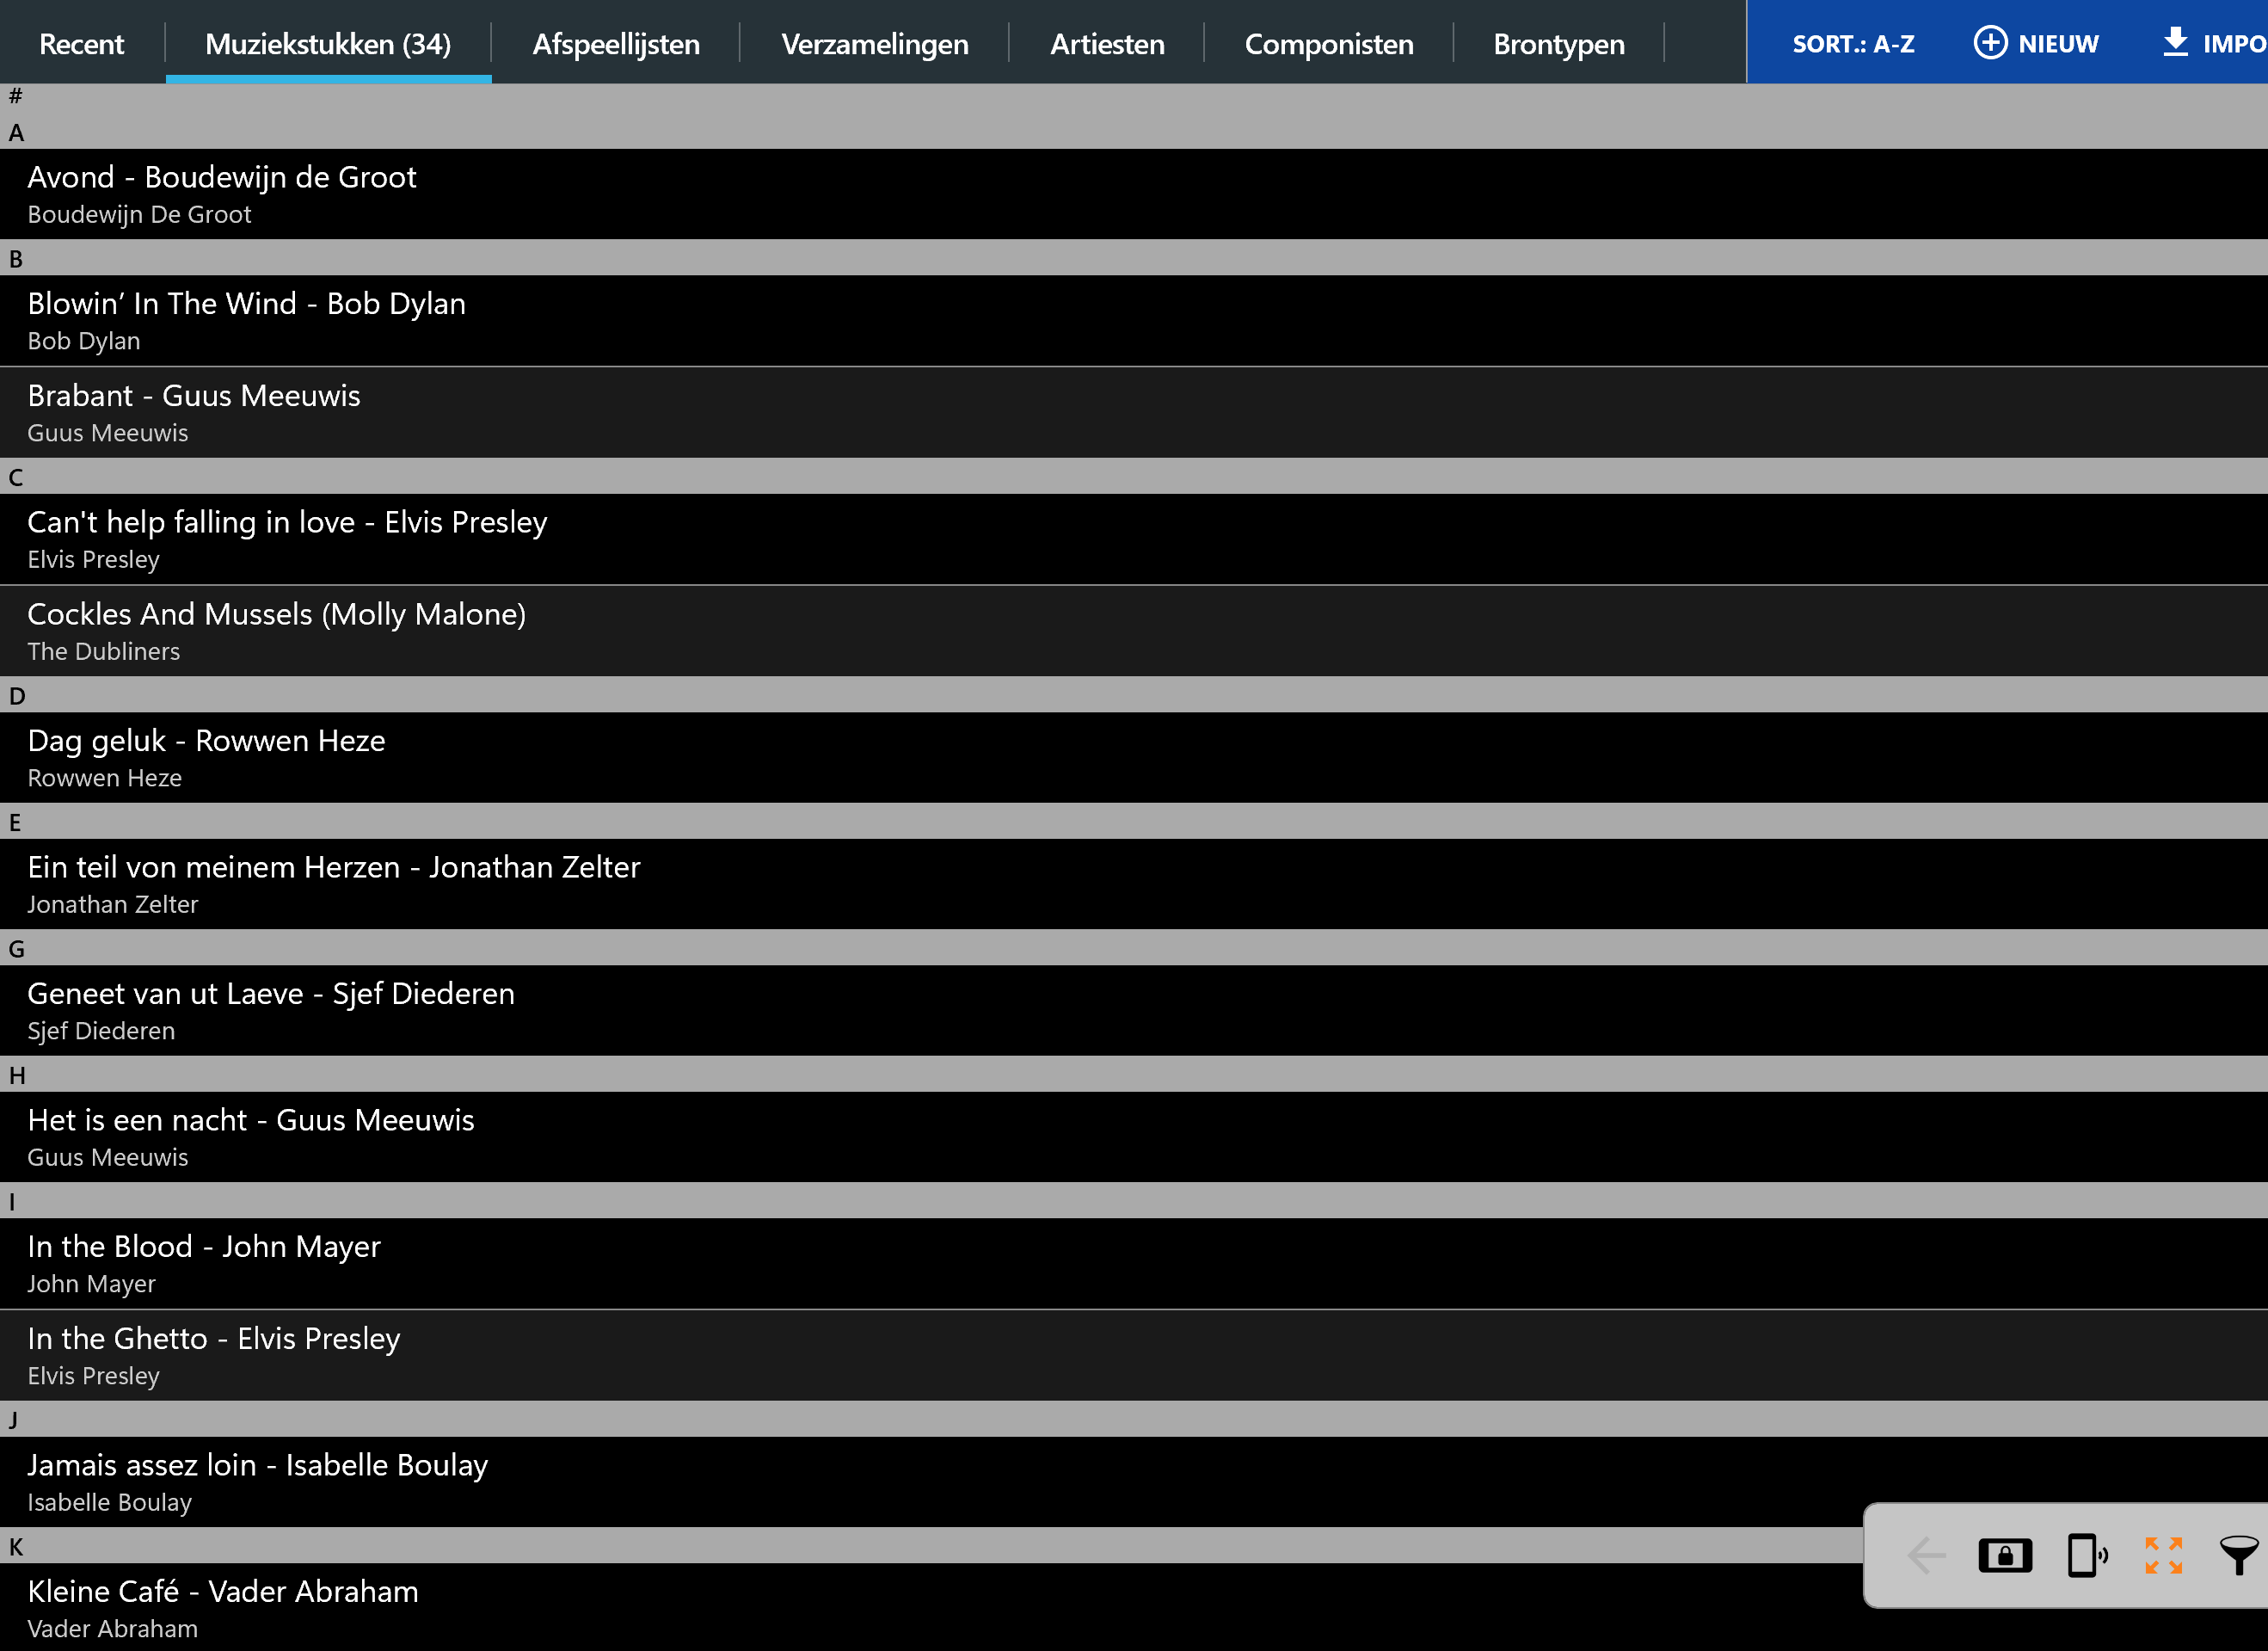Select the Brontypen tab
The height and width of the screenshot is (1651, 2268).
click(1559, 43)
